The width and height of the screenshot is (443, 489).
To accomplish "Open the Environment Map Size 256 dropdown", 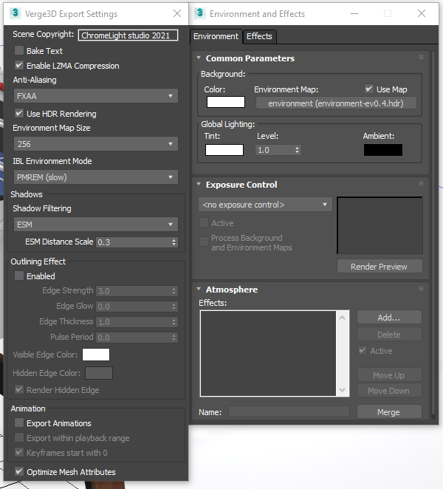I will [x=96, y=144].
